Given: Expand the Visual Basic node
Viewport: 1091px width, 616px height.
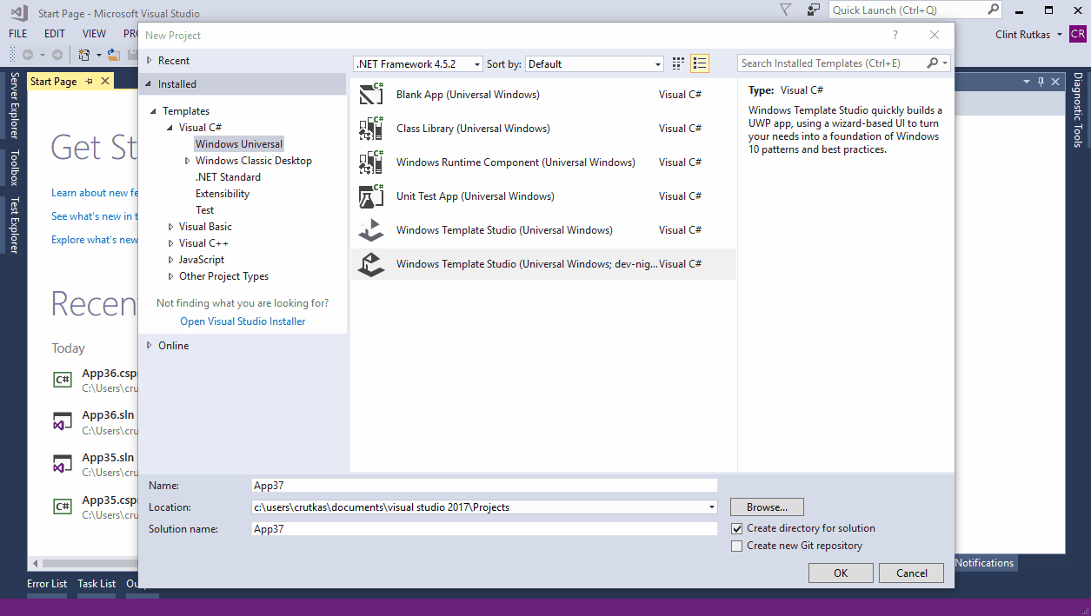Looking at the screenshot, I should pyautogui.click(x=170, y=227).
